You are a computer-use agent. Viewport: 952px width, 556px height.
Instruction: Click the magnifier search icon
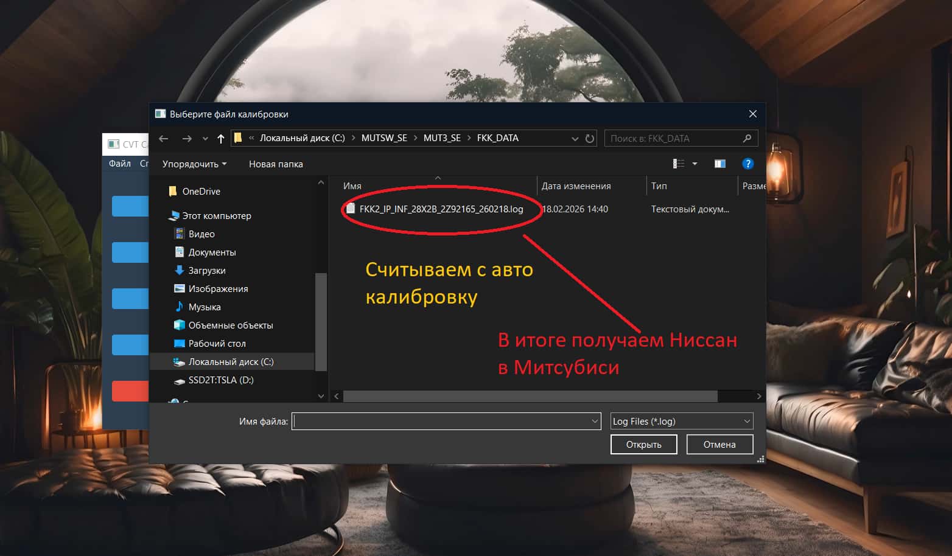[747, 139]
